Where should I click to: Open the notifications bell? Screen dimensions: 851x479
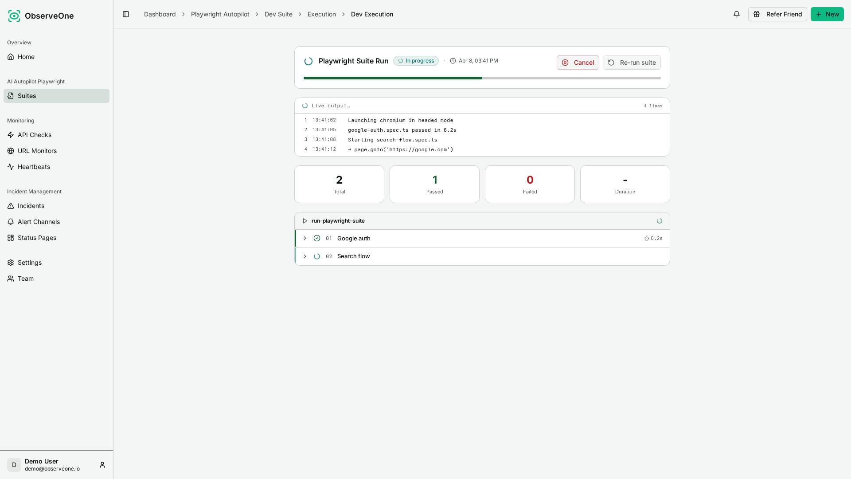click(737, 14)
